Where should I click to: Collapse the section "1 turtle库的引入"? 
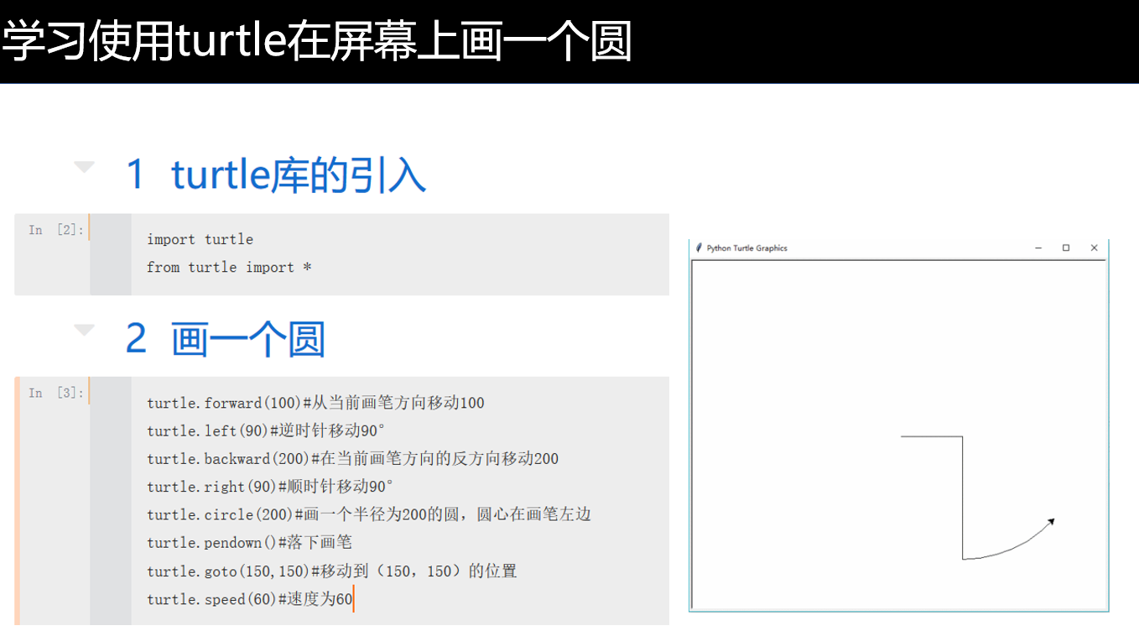83,166
